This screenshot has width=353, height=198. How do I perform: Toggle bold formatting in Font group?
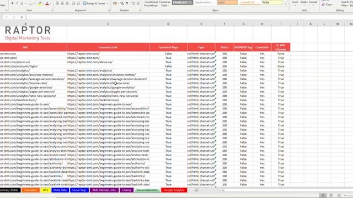(x=12, y=3)
